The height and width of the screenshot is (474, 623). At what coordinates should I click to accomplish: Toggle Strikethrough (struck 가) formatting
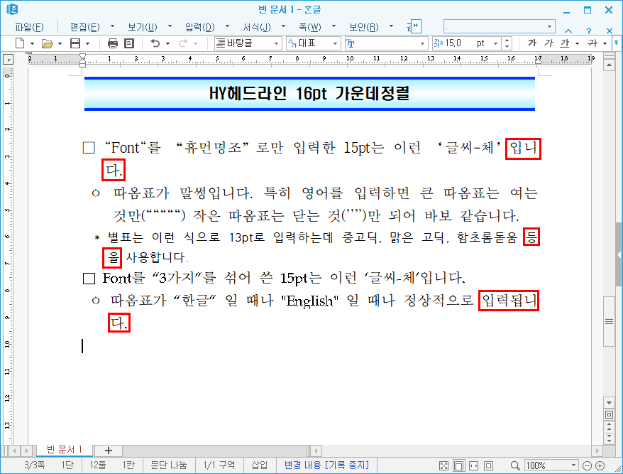(x=592, y=43)
